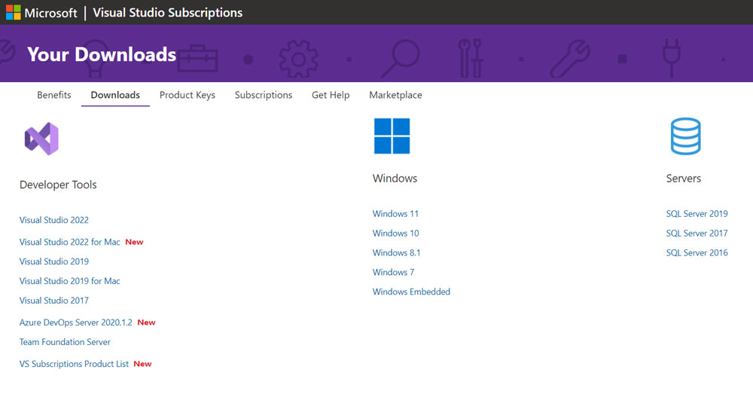
Task: Open the Visual Studio 2019 link
Action: 53,261
